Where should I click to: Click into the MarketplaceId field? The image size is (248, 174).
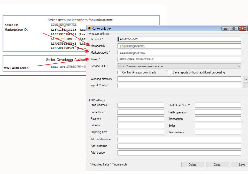point(179,53)
